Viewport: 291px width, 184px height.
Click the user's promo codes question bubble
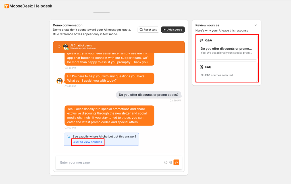(149, 95)
